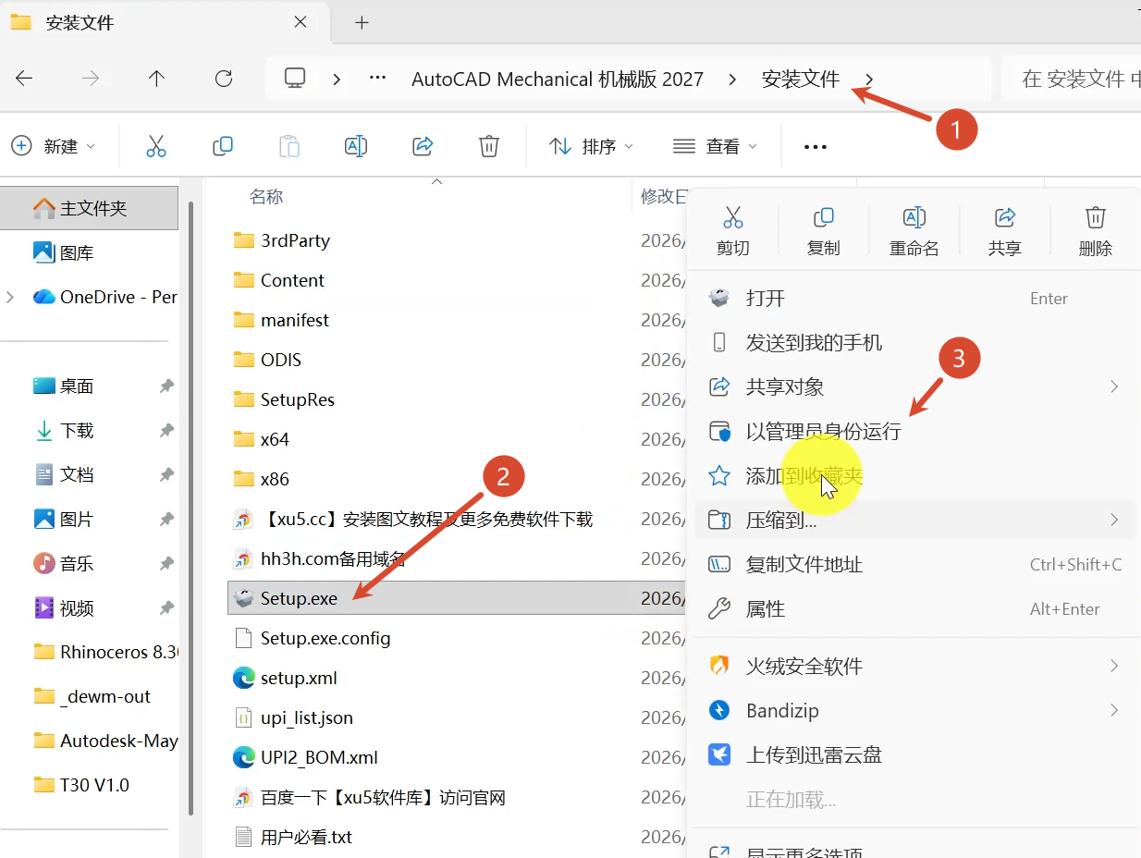Open the 排序 sort dropdown
The height and width of the screenshot is (858, 1141).
(591, 146)
